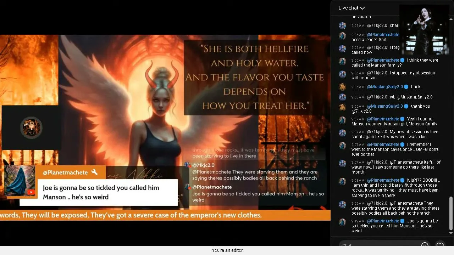
Task: Click the 2:08 AM timestamp
Action: click(358, 181)
